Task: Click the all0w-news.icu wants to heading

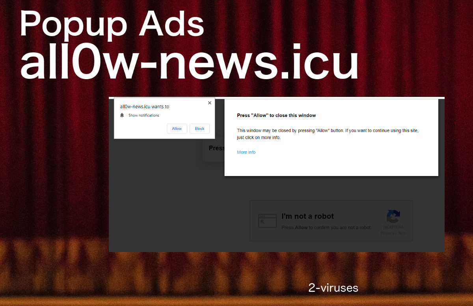Action: click(x=144, y=106)
